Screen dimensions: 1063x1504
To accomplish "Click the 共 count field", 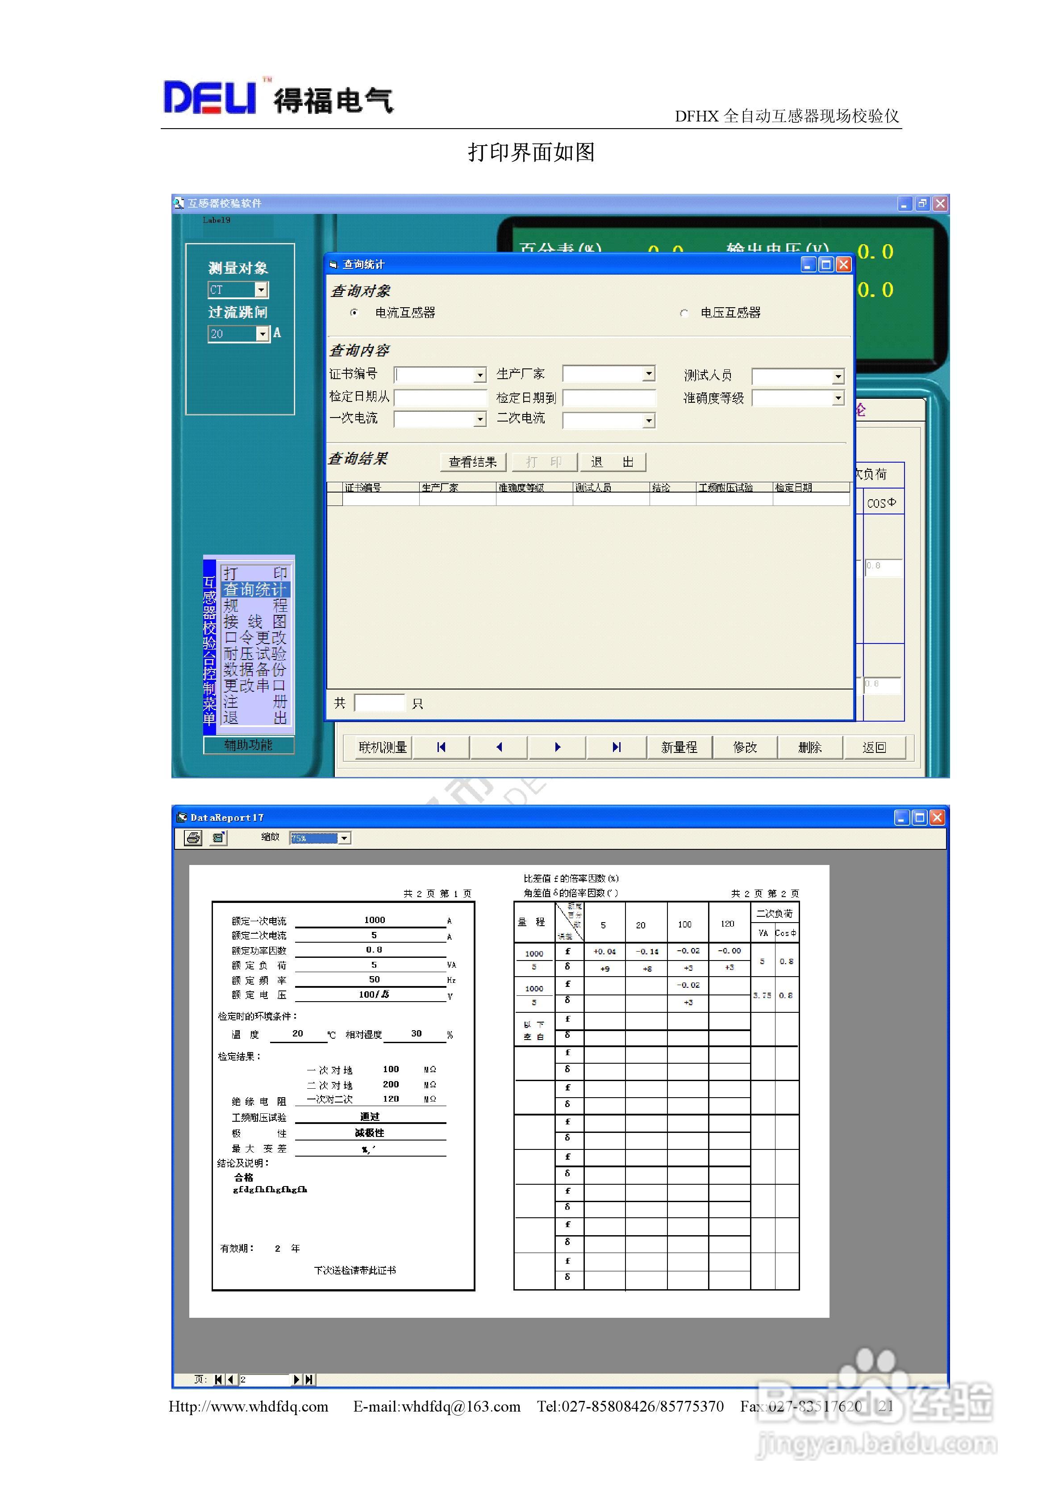I will [x=380, y=703].
